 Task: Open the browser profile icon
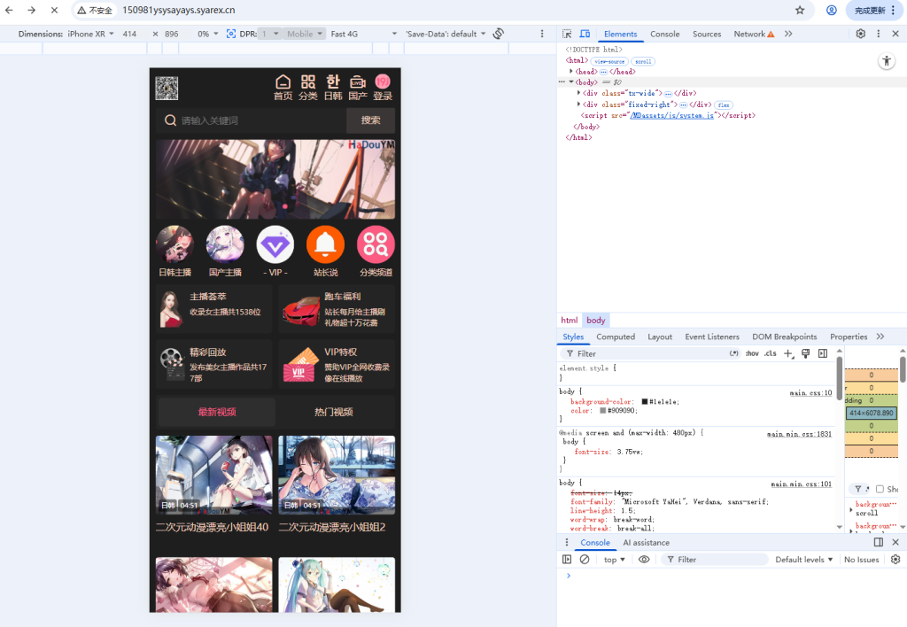click(x=831, y=10)
